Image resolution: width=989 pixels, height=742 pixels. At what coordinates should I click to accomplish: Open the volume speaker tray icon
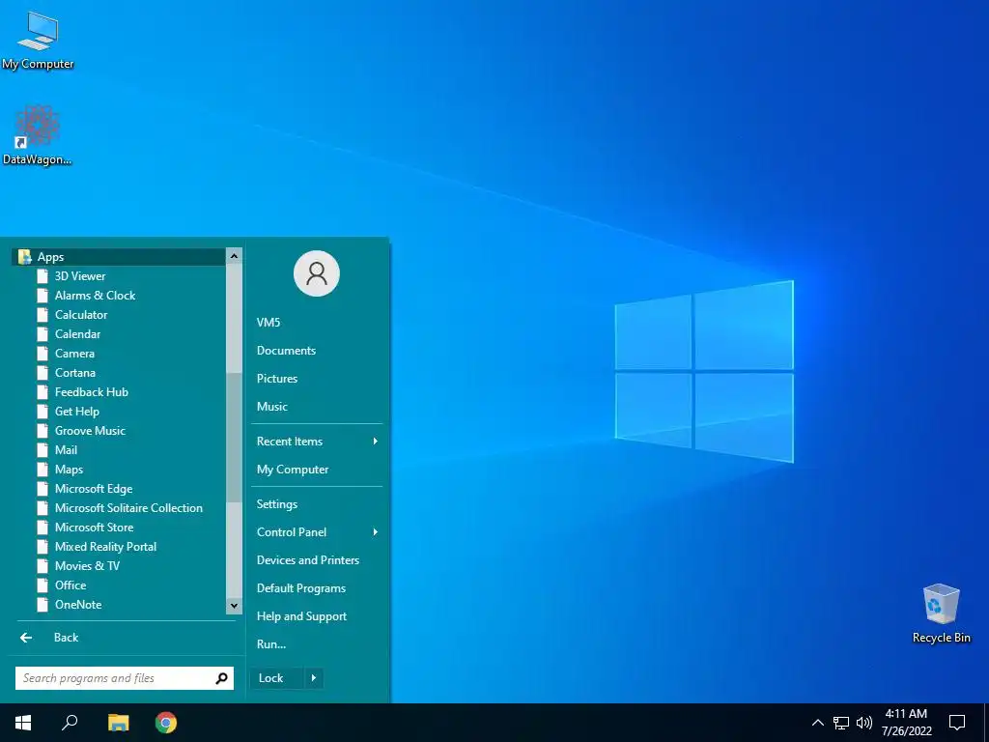point(864,723)
